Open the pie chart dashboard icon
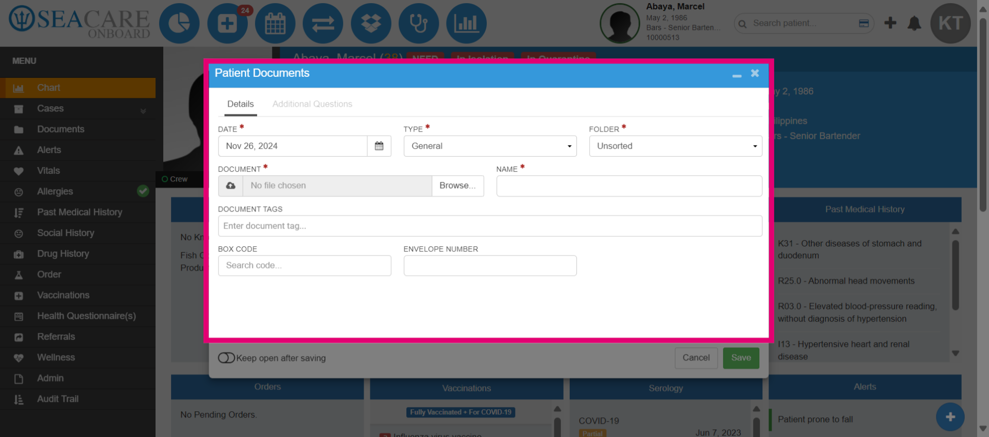 pyautogui.click(x=179, y=24)
